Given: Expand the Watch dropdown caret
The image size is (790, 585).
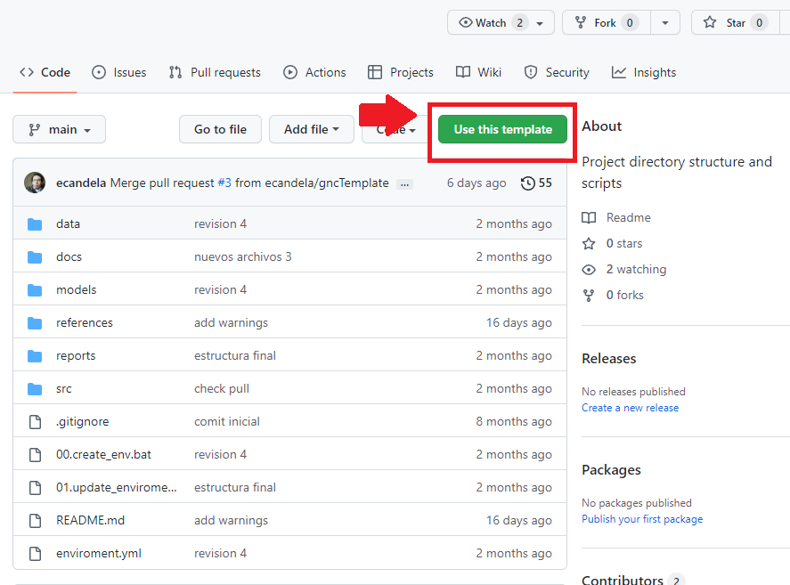Looking at the screenshot, I should pyautogui.click(x=540, y=23).
